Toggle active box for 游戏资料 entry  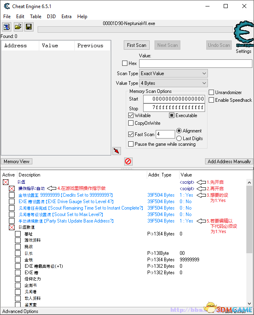pos(18,240)
